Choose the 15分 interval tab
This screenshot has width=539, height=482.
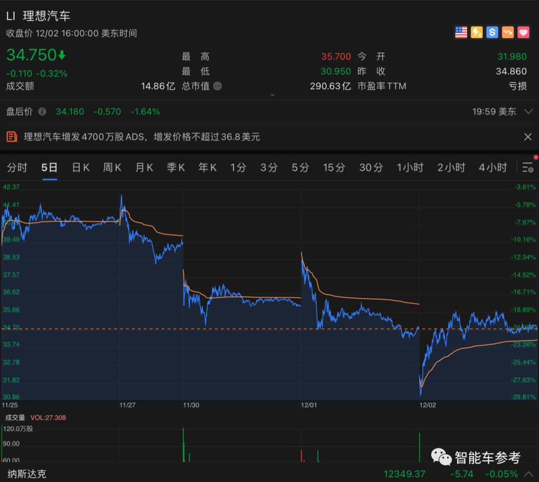(334, 168)
